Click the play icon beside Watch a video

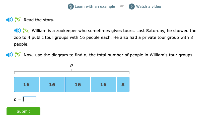132,7
